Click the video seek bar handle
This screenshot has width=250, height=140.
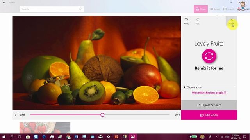102,115
